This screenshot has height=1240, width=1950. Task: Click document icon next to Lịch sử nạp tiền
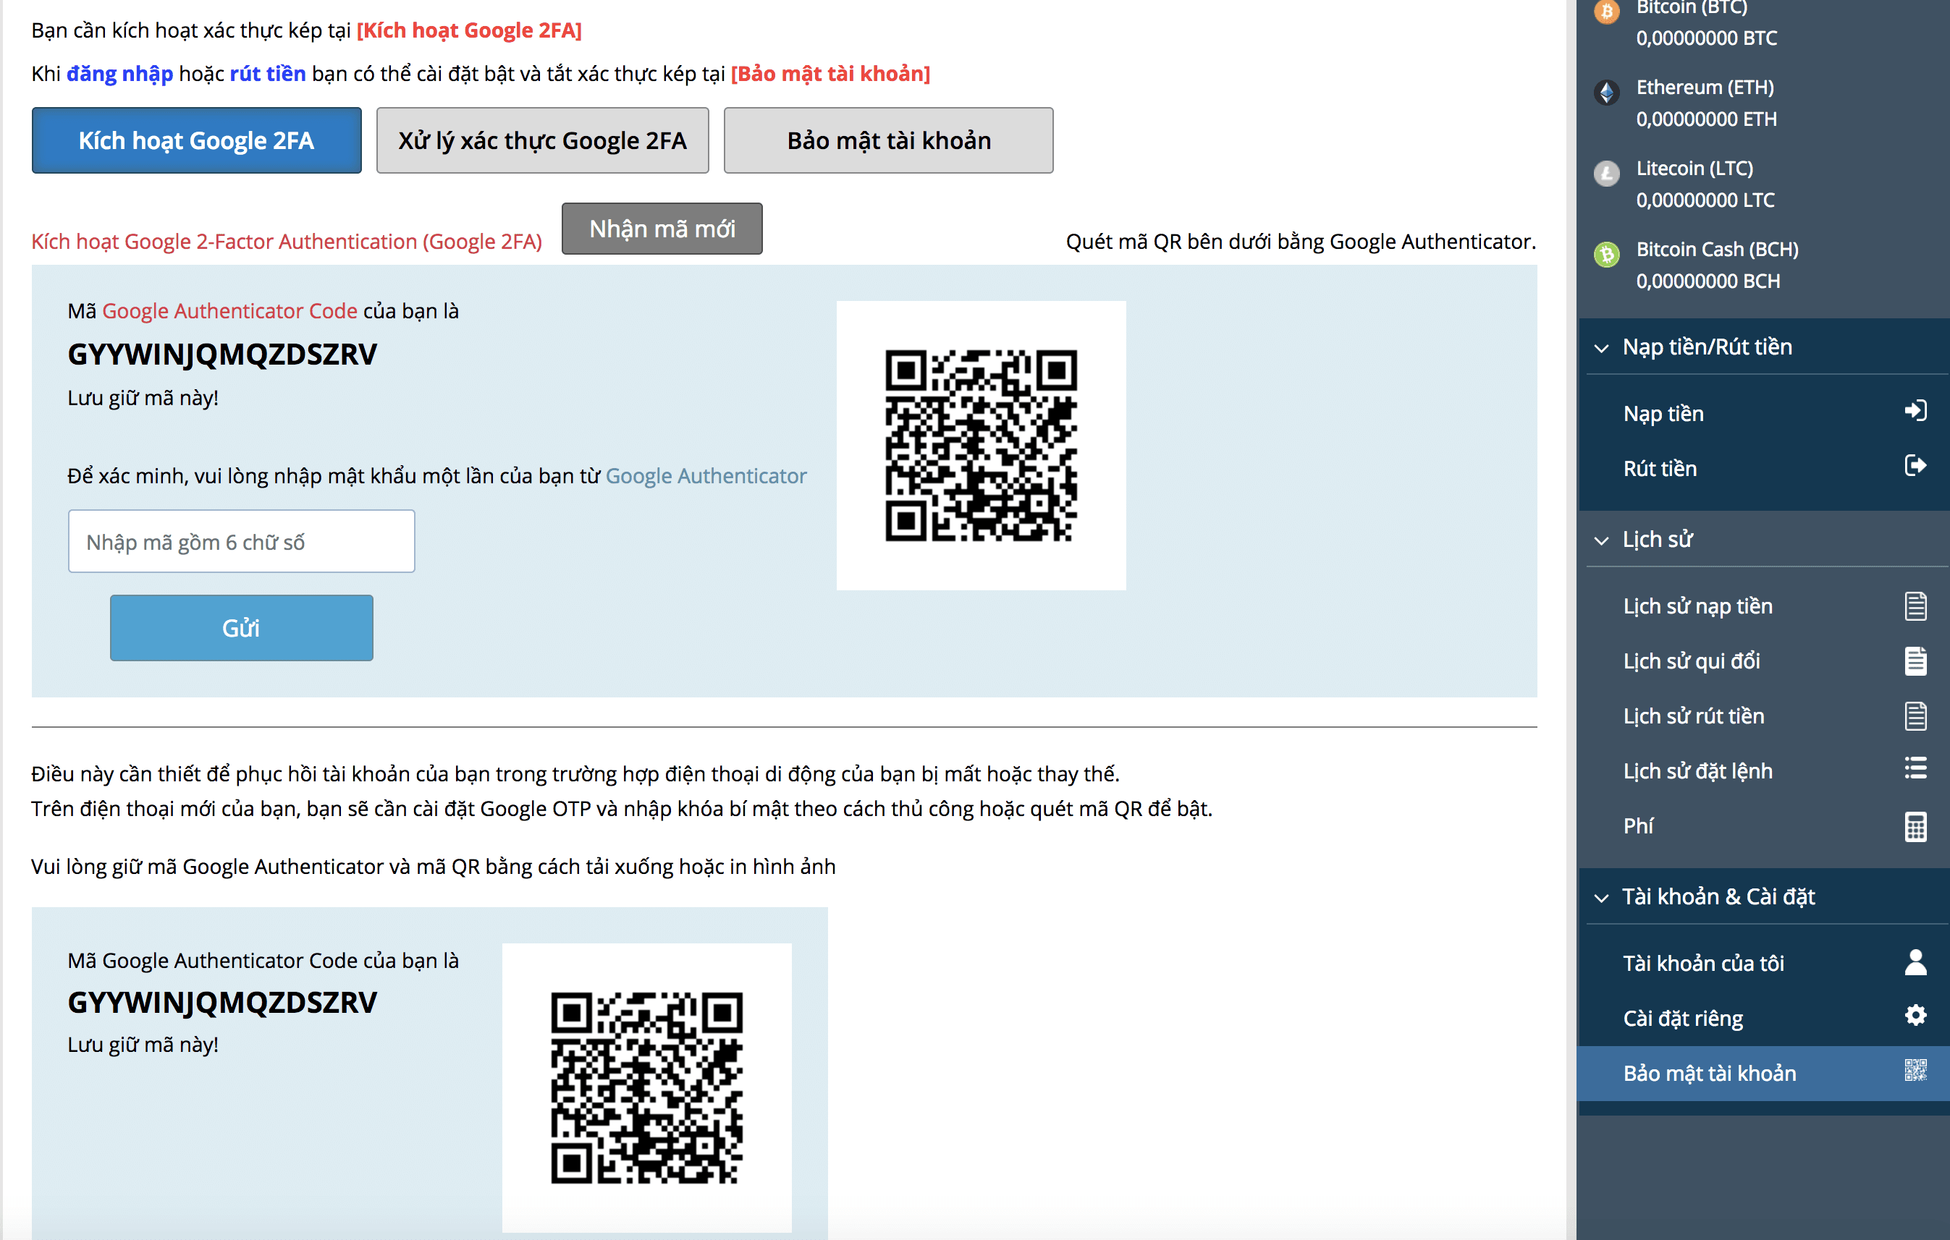tap(1915, 606)
